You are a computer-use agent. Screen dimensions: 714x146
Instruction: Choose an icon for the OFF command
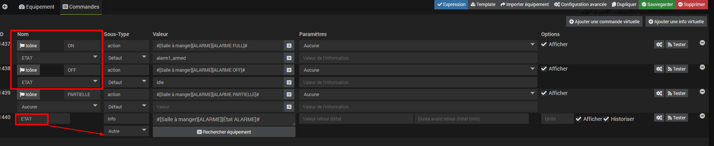(28, 70)
